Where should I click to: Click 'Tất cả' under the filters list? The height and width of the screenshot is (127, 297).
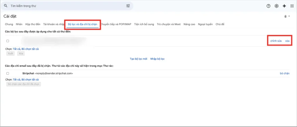[17, 49]
